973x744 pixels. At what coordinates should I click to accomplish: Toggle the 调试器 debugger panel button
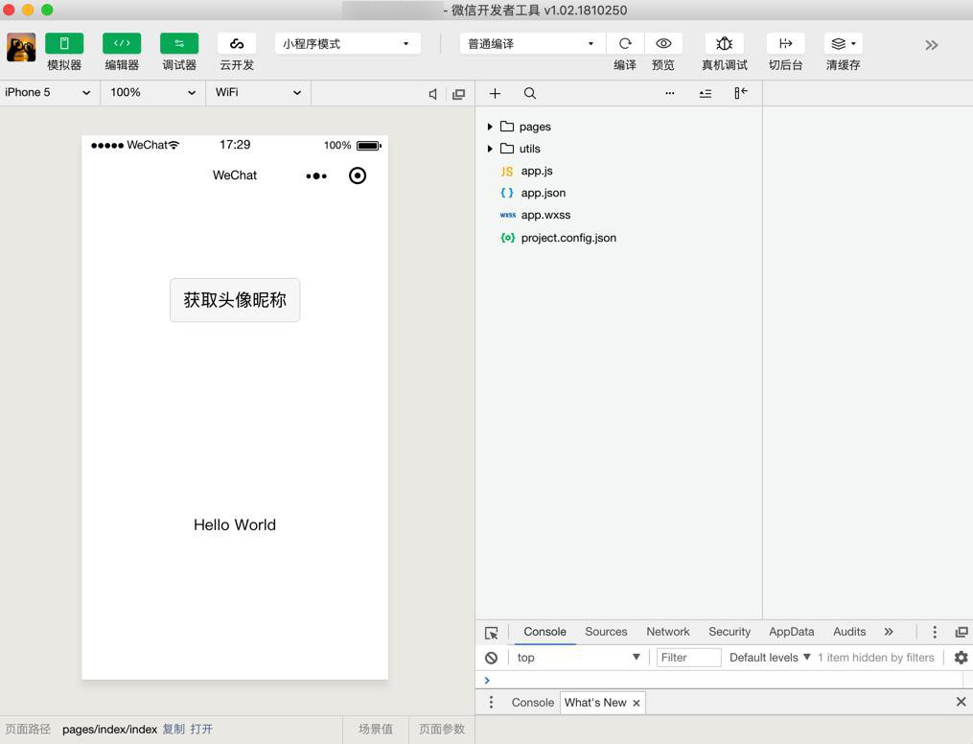pyautogui.click(x=179, y=43)
